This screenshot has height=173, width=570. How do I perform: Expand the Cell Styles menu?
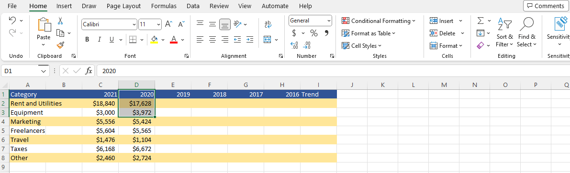click(362, 46)
